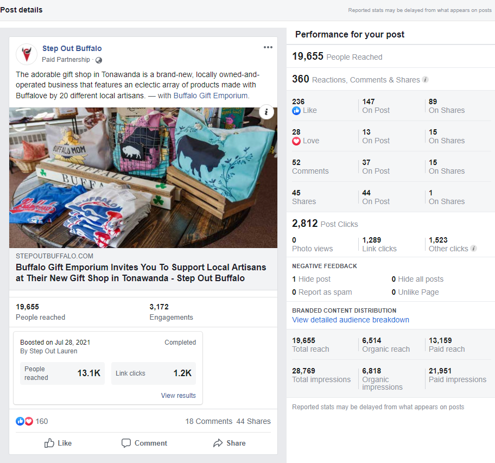Click the Step Out Buffalo profile picture
Image resolution: width=495 pixels, height=463 pixels.
27,54
